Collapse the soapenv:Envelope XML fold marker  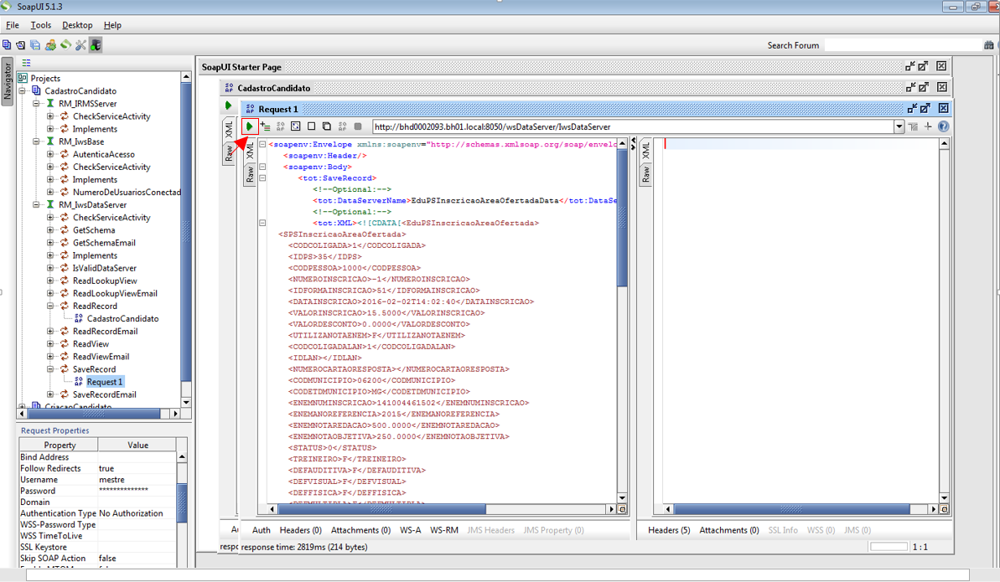262,144
